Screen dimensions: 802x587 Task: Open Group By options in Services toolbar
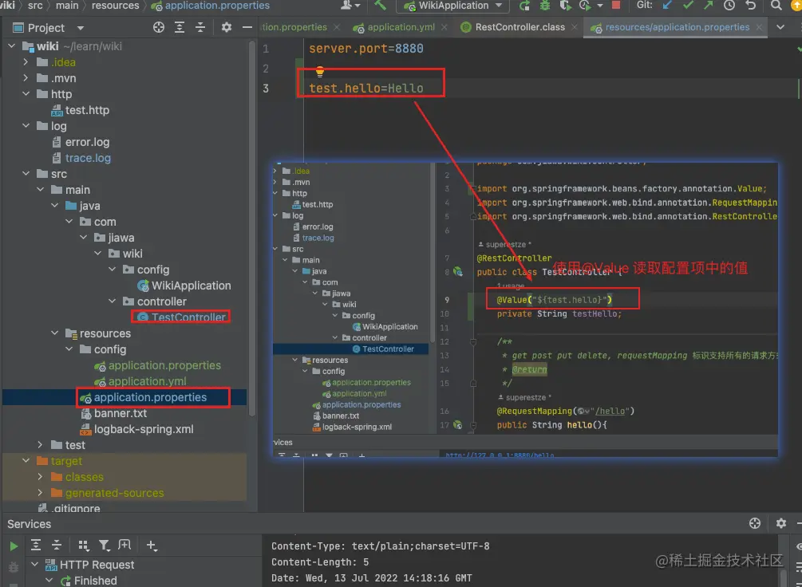tap(83, 546)
